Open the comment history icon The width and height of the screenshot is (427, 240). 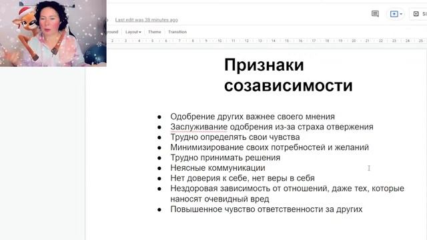click(x=375, y=13)
